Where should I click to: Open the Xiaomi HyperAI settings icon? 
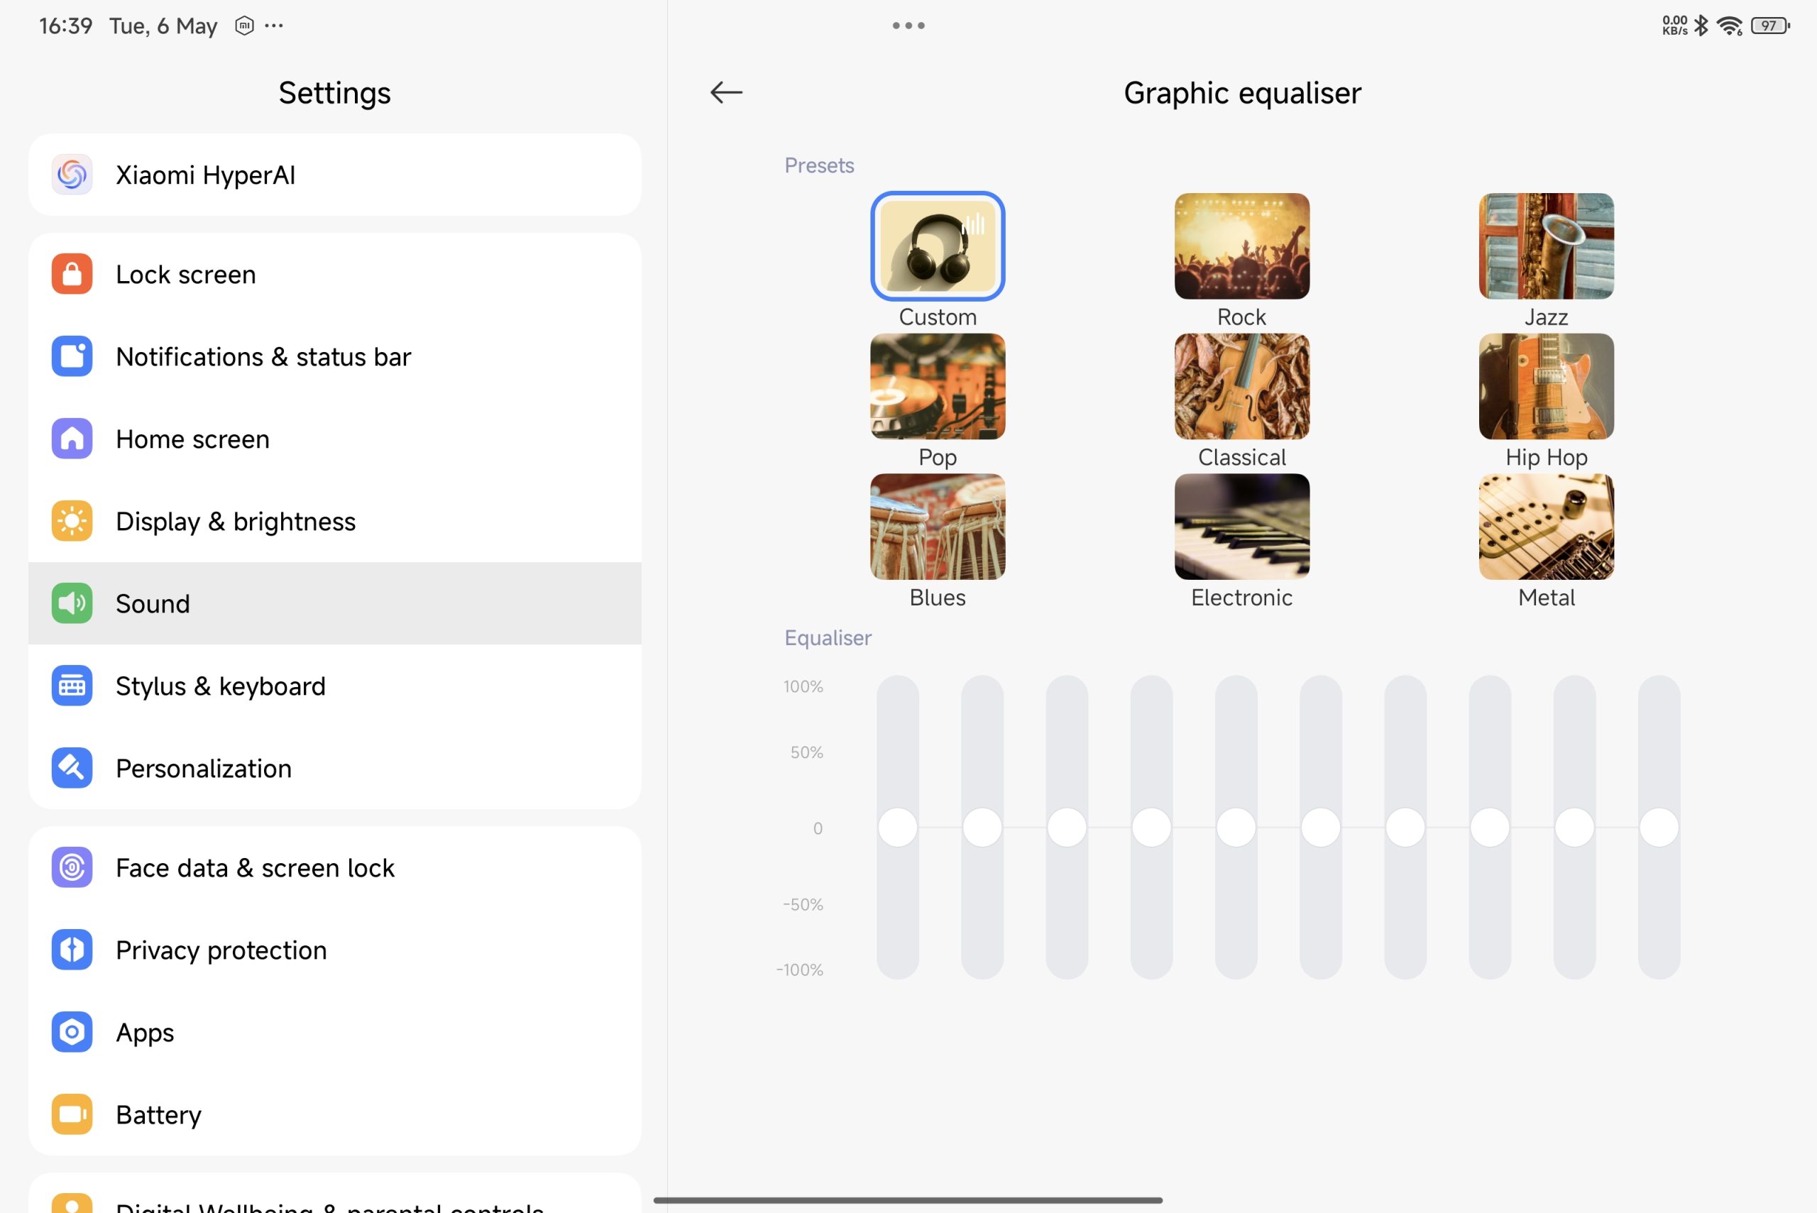[72, 175]
